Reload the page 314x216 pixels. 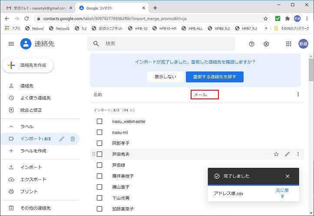pyautogui.click(x=26, y=19)
